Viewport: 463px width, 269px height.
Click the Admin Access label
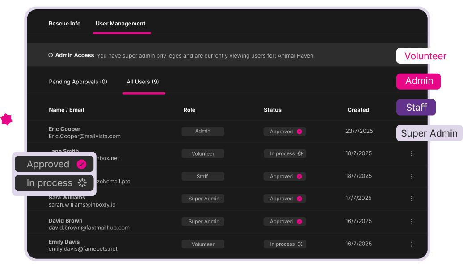[x=74, y=55]
